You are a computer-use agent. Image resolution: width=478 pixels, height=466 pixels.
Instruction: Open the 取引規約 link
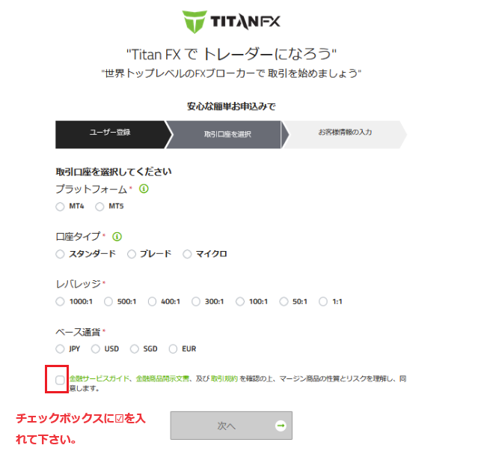224,378
